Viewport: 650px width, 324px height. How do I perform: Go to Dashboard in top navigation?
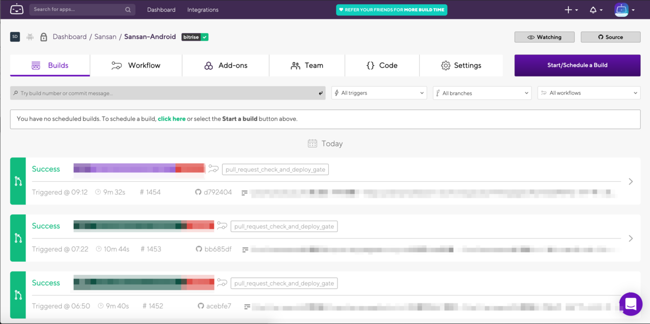coord(161,10)
